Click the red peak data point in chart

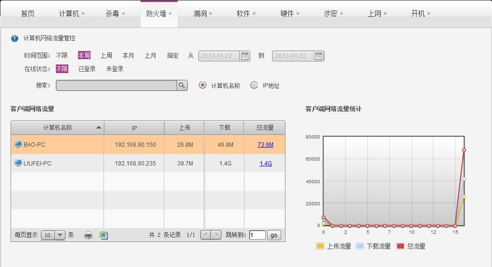coord(464,150)
